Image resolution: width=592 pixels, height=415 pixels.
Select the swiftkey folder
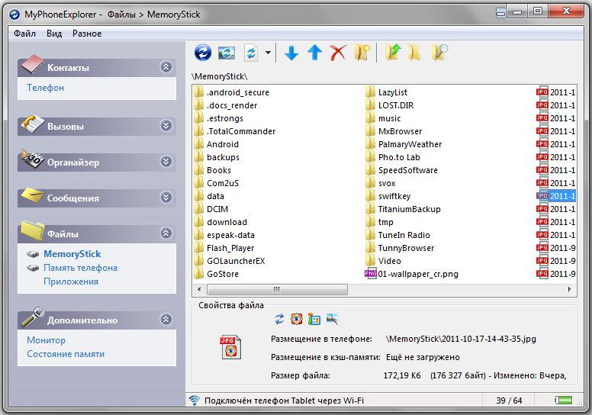[388, 196]
